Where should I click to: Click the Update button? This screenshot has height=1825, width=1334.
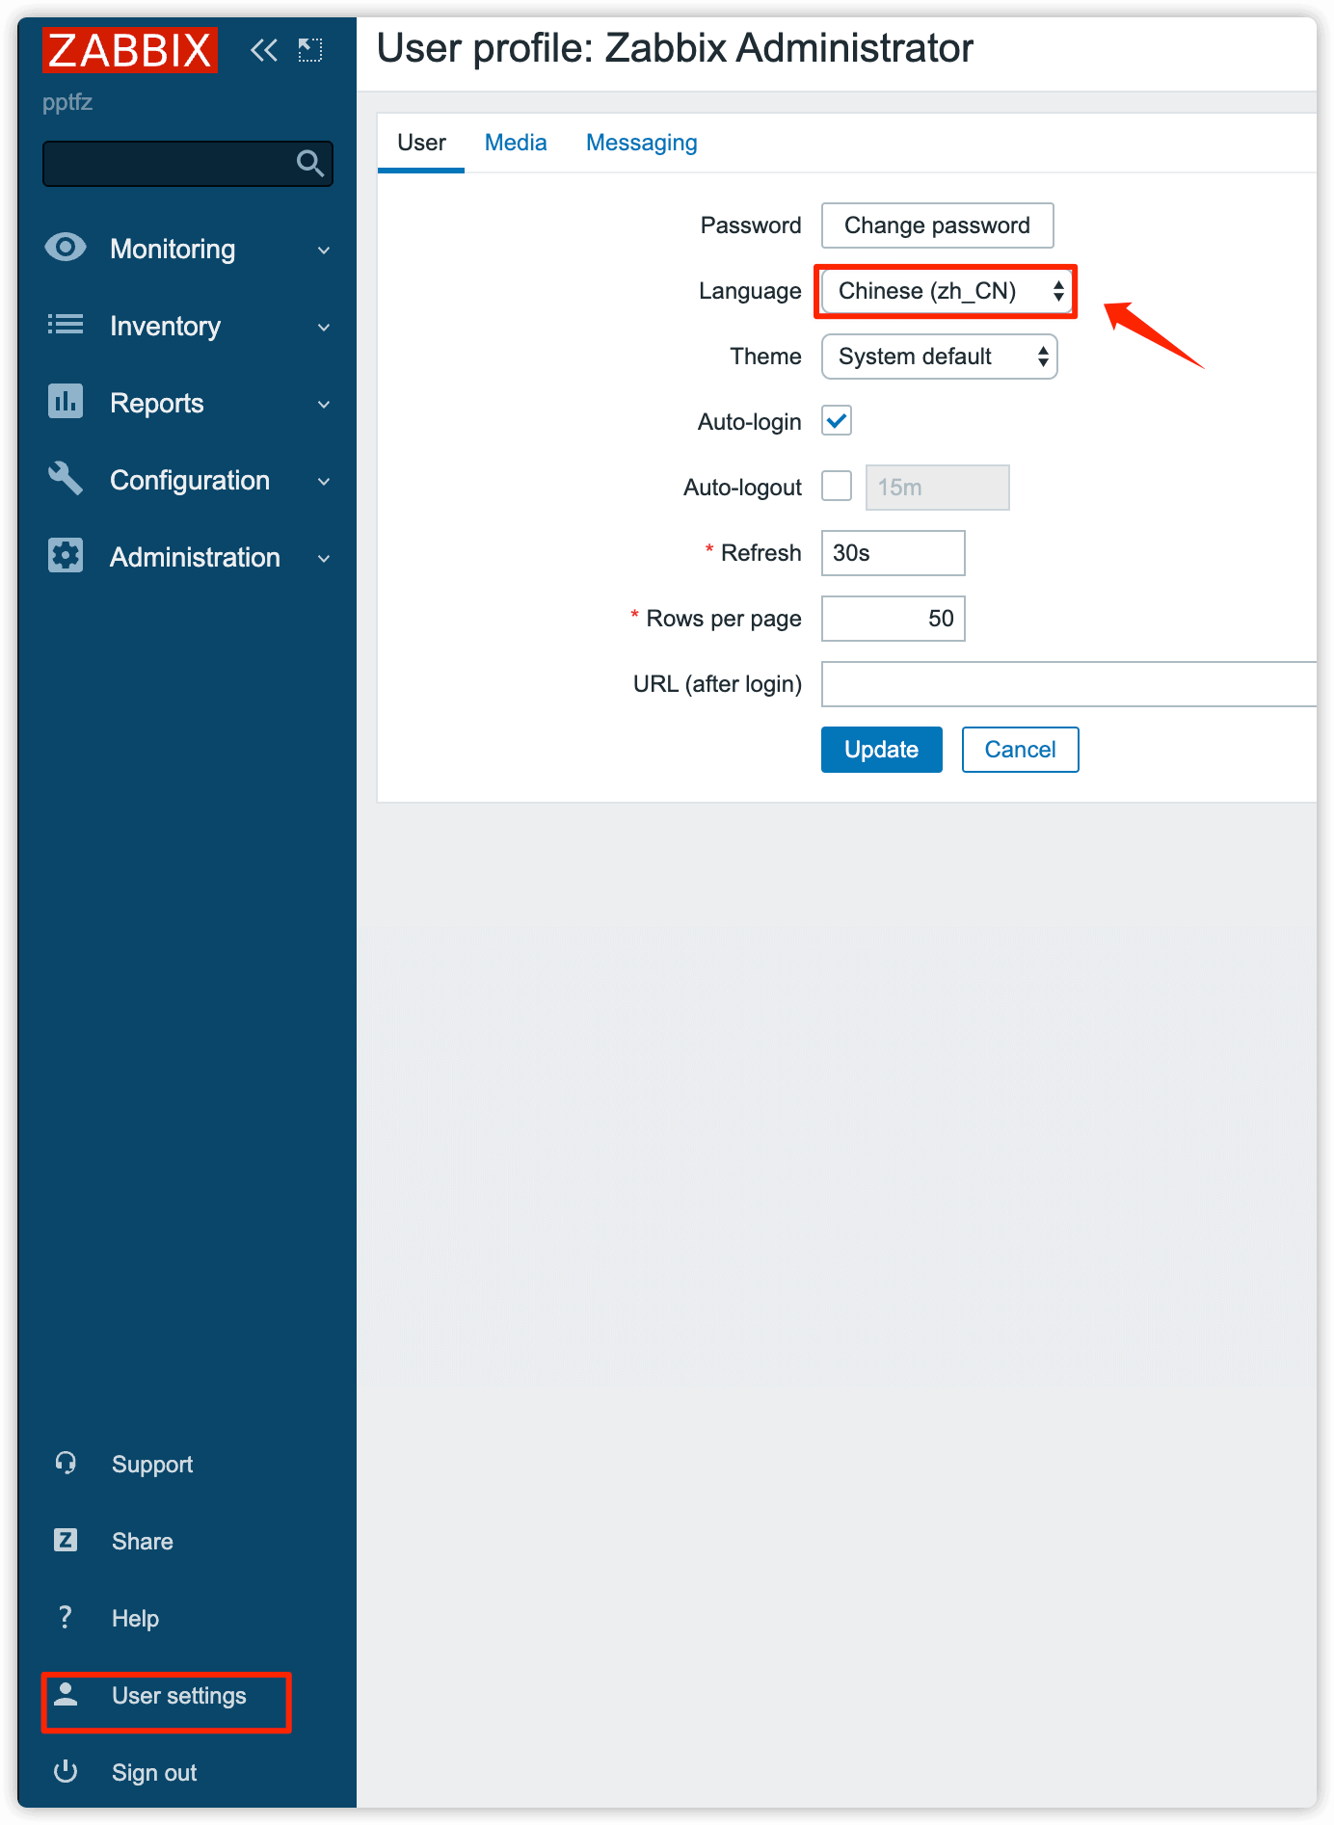click(x=882, y=750)
